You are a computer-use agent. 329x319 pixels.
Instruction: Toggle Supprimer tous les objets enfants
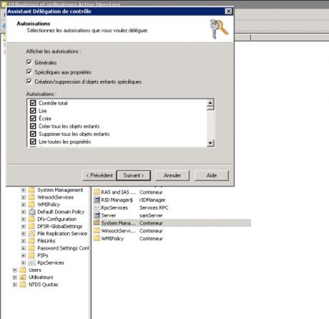[33, 134]
